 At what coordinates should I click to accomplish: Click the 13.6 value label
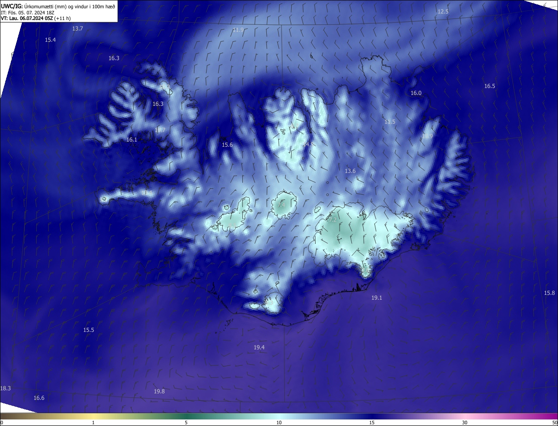pyautogui.click(x=350, y=171)
